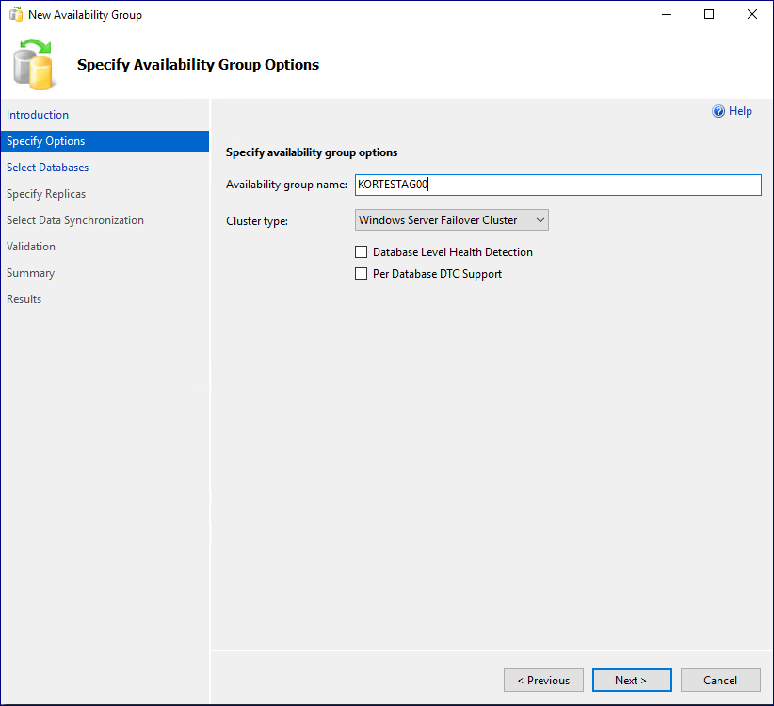Click the Next button
The image size is (774, 706).
click(x=632, y=681)
